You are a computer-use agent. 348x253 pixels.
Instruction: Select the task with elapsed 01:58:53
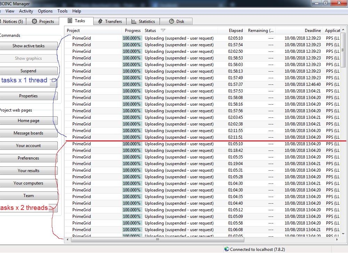(203, 58)
